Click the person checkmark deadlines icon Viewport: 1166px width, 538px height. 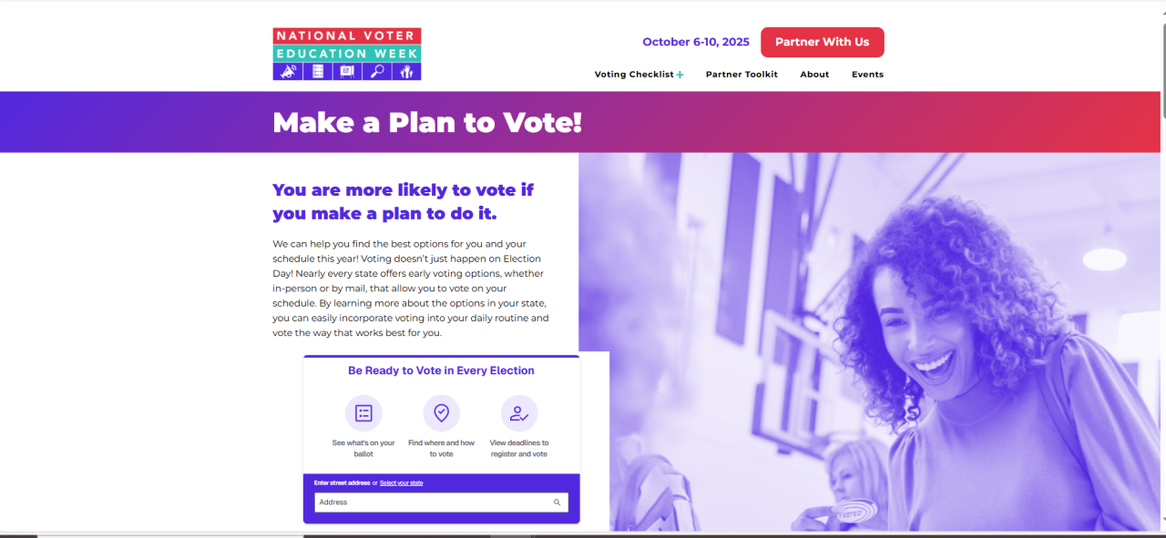click(519, 413)
